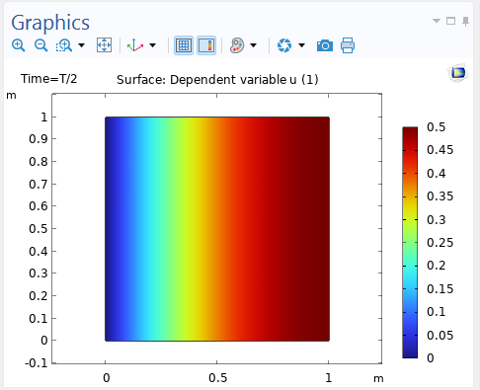Click the Refresh graphics icon
The width and height of the screenshot is (480, 390).
(284, 45)
